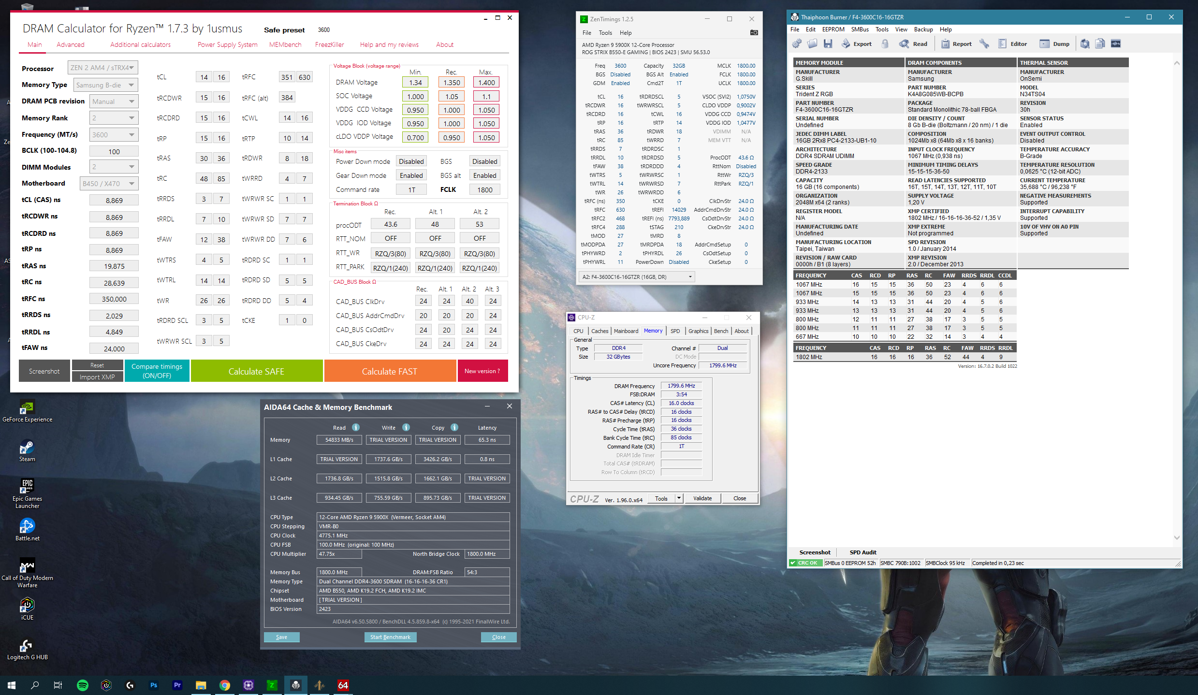Viewport: 1198px width, 695px height.
Task: Toggle the Power Down mode Disabled field
Action: (411, 161)
